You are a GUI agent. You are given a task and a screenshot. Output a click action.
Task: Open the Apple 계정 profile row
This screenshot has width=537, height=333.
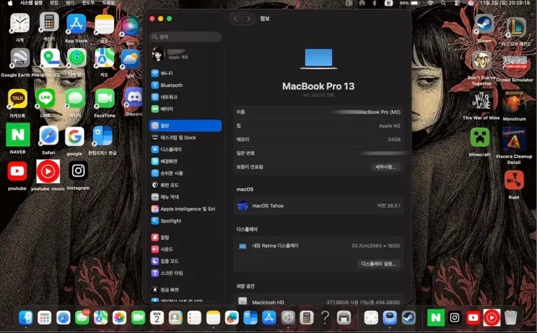(x=185, y=54)
